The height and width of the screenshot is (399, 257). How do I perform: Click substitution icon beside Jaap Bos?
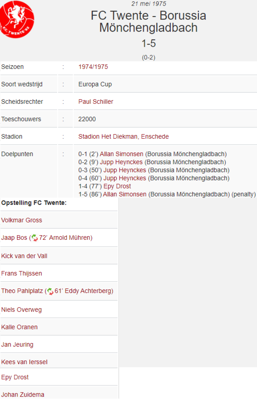coord(35,238)
